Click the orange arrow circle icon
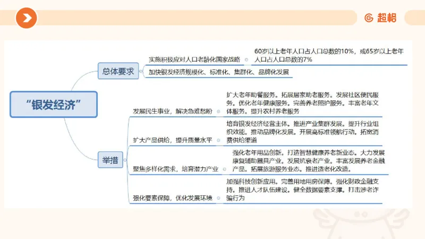The width and height of the screenshot is (425, 239). (x=26, y=18)
